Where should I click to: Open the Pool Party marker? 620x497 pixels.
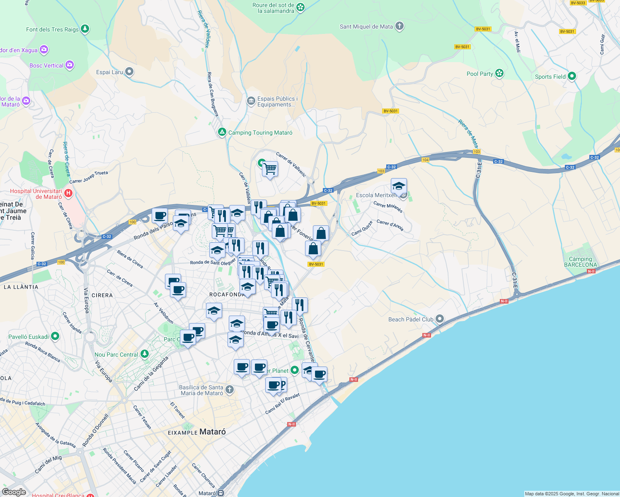[499, 73]
